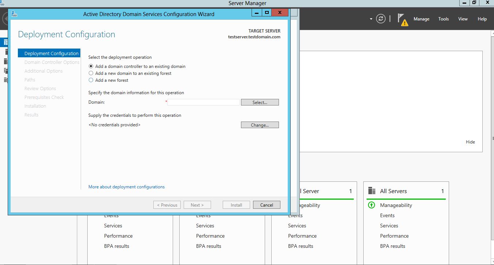Viewport: 494px width, 265px height.
Task: Expand the dropdown arrow beside refresh icon
Action: [371, 19]
